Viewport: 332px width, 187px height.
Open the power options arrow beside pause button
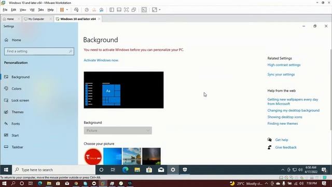(x=67, y=10)
